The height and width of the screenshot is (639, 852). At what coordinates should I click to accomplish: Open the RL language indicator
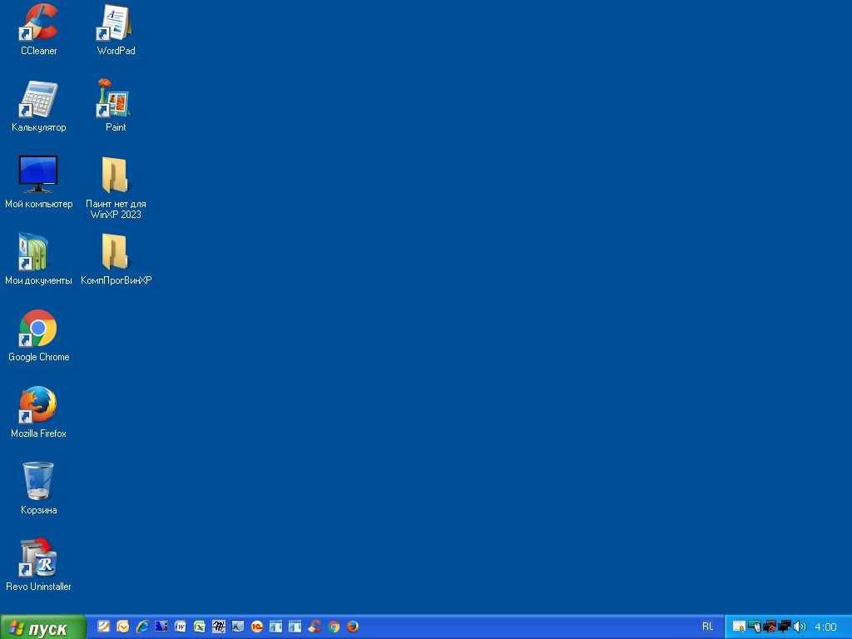click(x=707, y=627)
